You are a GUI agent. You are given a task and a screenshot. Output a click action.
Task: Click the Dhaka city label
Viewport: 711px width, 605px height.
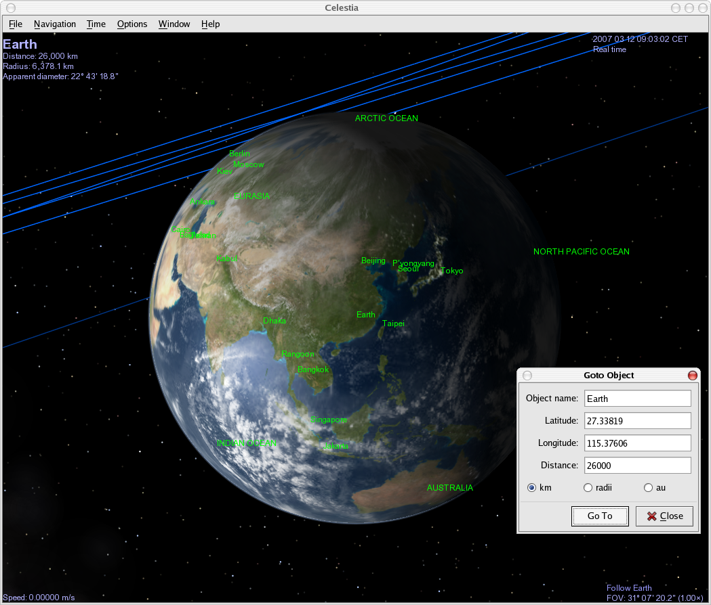coord(275,321)
